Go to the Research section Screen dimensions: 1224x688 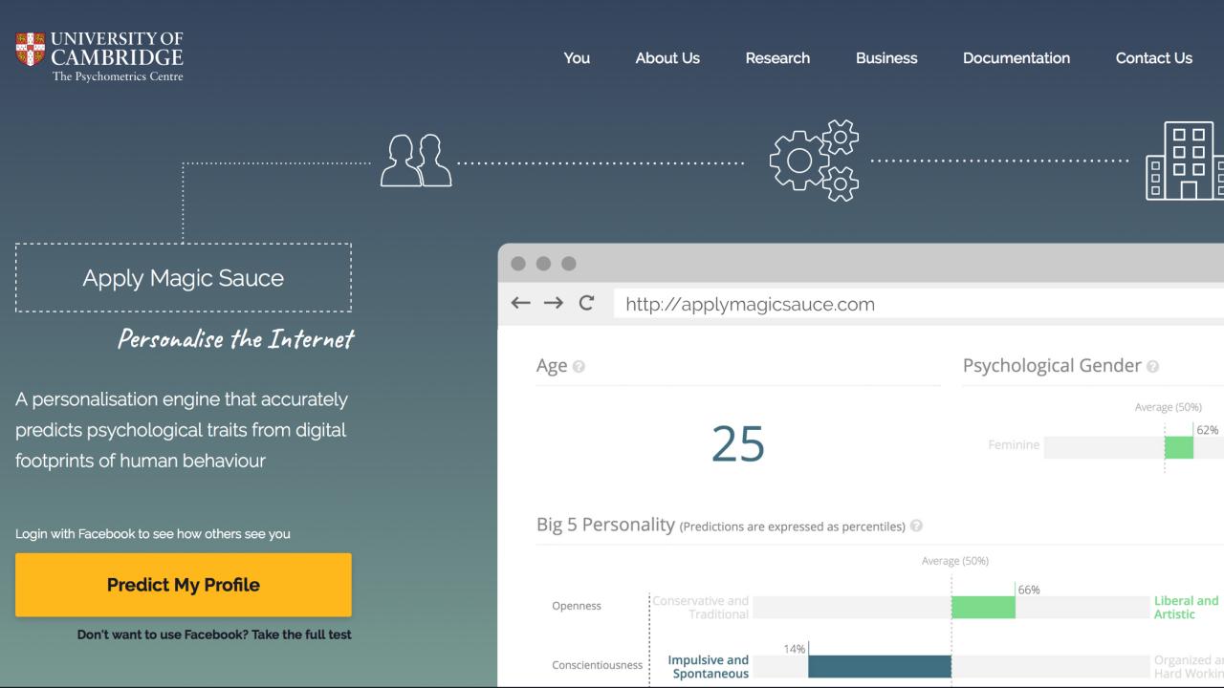tap(777, 58)
